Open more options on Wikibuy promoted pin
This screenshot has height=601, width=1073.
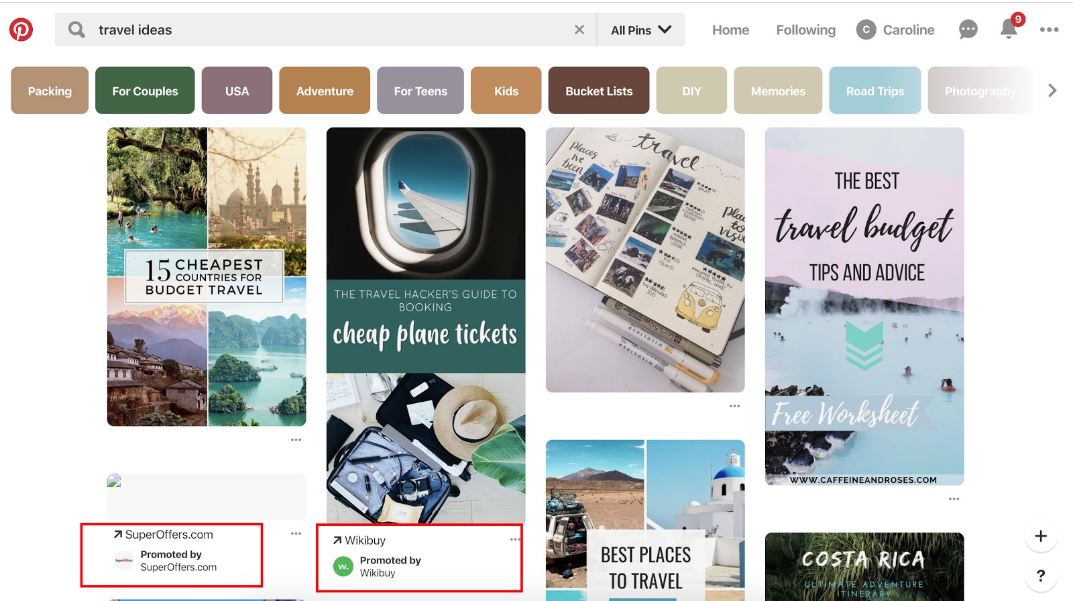point(514,539)
